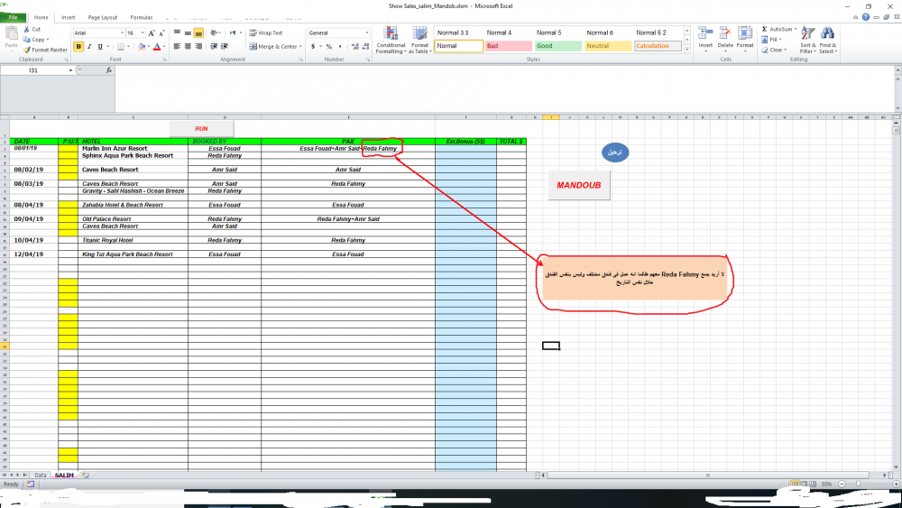Viewport: 902px width, 508px height.
Task: Apply Comma Style format
Action: (x=340, y=47)
